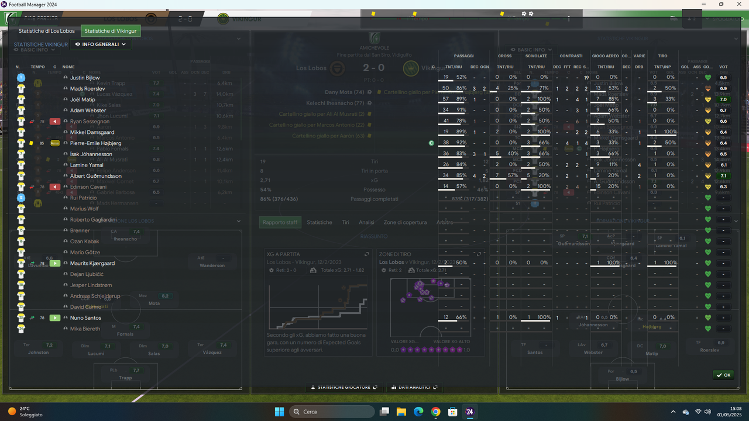Viewport: 749px width, 421px height.
Task: Click Joël Matip's 89% pass completion value
Action: pyautogui.click(x=462, y=99)
